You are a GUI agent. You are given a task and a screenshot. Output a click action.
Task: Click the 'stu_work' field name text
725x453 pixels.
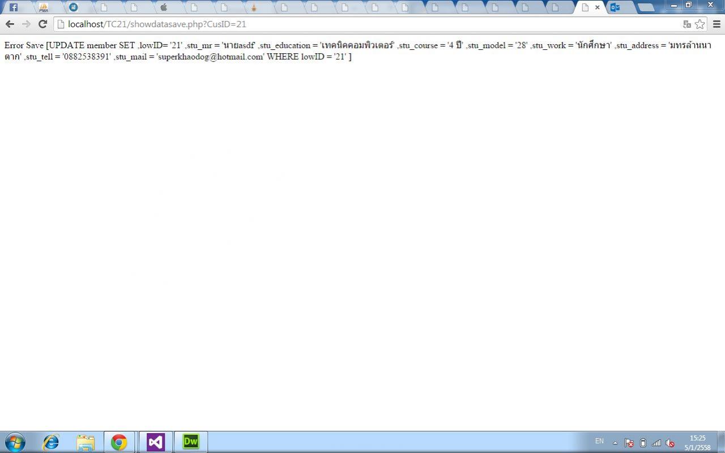tap(549, 45)
